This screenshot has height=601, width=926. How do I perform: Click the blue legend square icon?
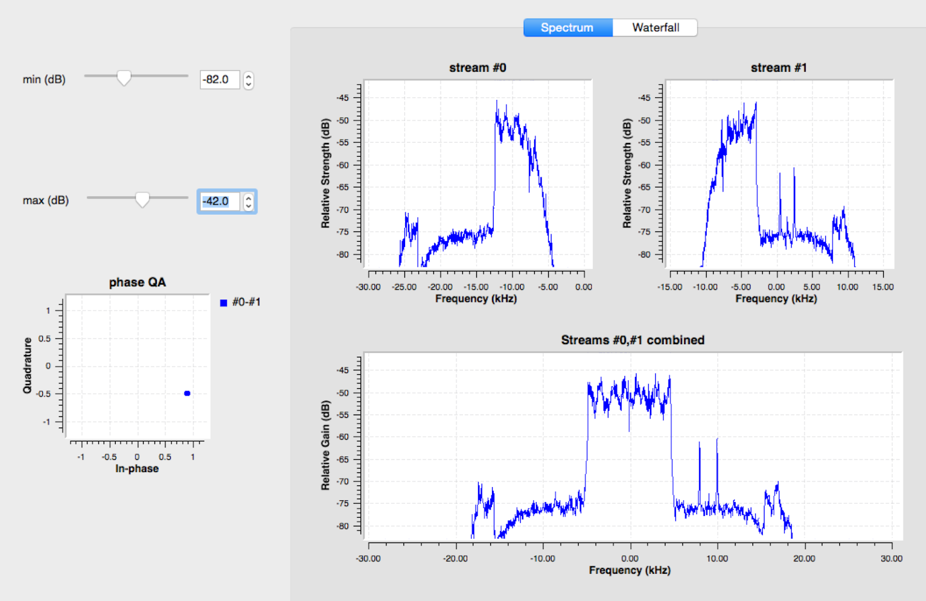223,302
